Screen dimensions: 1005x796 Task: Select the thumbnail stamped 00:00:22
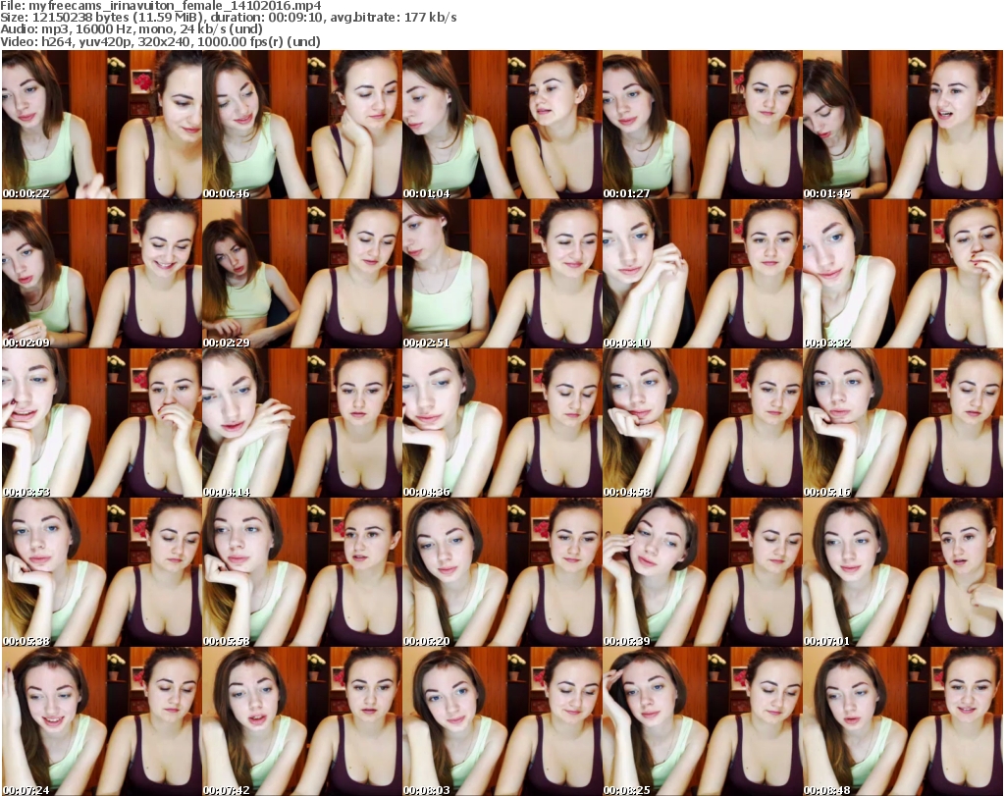[x=101, y=125]
